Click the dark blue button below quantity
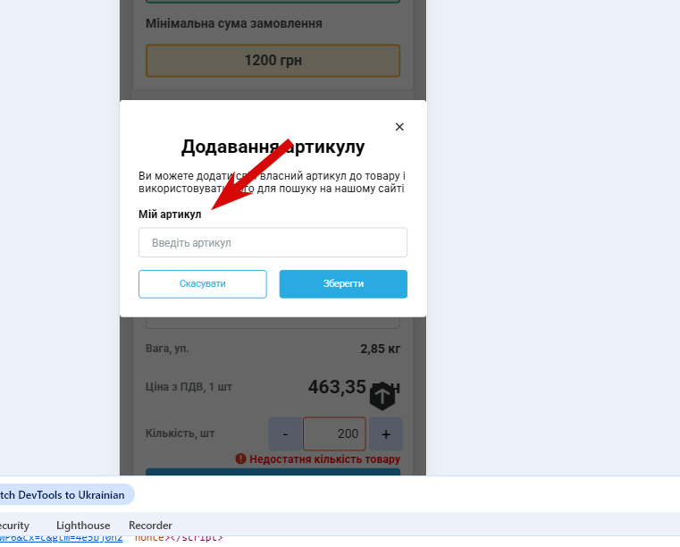Image resolution: width=680 pixels, height=547 pixels. click(x=273, y=472)
